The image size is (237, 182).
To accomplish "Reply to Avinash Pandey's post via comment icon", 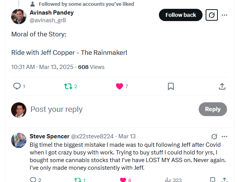I will 17,86.
